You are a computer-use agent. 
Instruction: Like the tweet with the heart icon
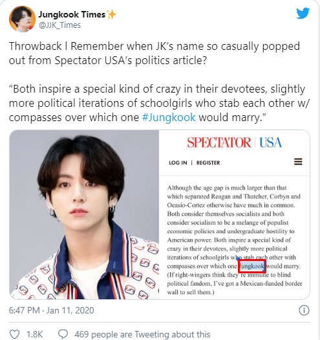pyautogui.click(x=15, y=334)
